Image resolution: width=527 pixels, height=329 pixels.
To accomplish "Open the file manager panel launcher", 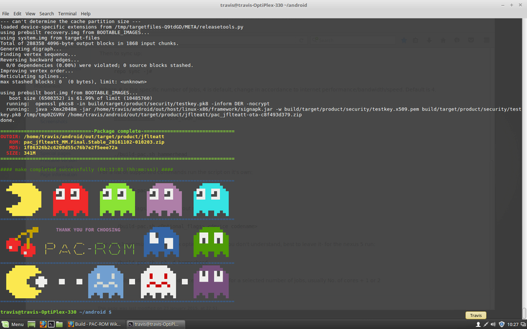I will coord(59,324).
